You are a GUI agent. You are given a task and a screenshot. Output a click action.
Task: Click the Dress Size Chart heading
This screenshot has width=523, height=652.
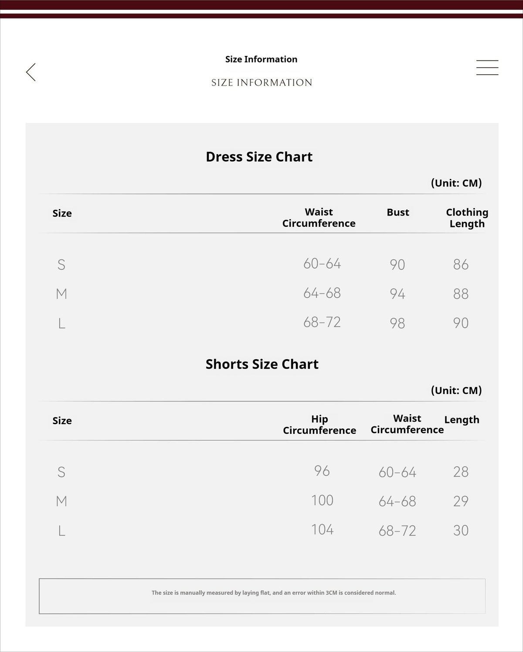point(259,157)
